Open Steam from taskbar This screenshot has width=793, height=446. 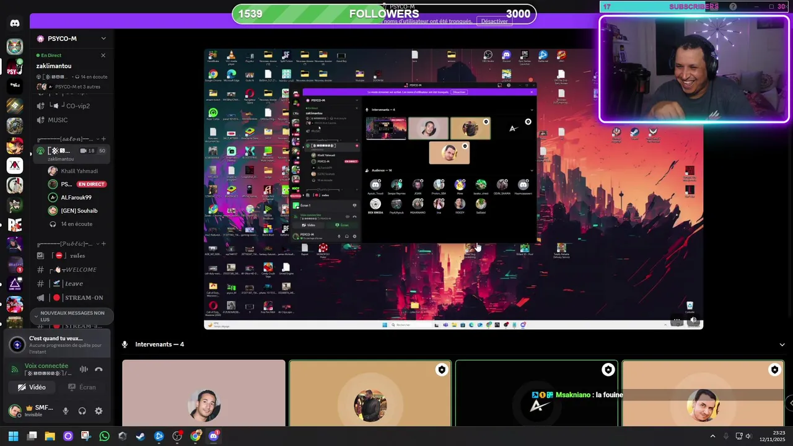[141, 436]
